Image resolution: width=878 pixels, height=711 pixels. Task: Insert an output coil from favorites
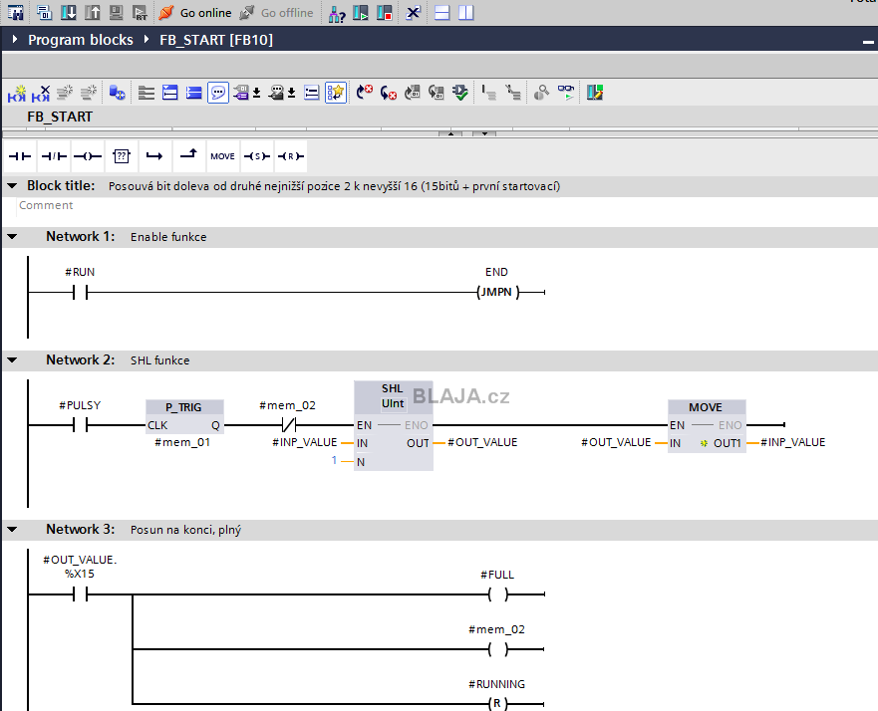[x=88, y=156]
